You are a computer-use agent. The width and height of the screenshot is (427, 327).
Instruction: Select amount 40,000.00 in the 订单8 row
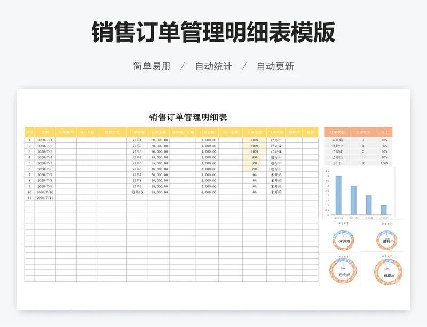coord(159,180)
